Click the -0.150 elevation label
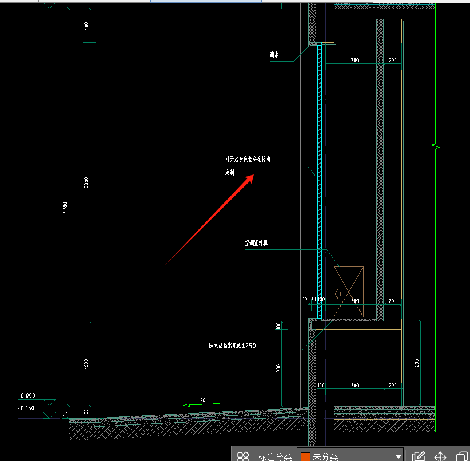The height and width of the screenshot is (461, 470). 26,408
